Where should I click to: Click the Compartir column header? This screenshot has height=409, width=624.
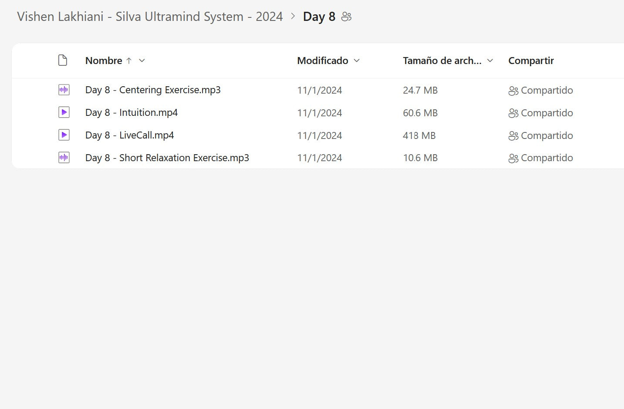click(531, 61)
